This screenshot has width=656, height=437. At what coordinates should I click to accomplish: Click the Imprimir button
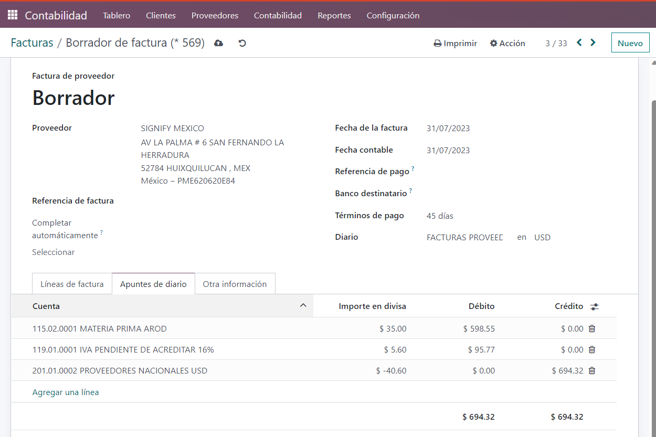455,44
